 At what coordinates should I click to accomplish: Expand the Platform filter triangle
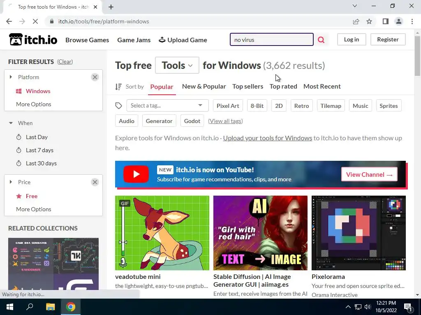point(11,77)
